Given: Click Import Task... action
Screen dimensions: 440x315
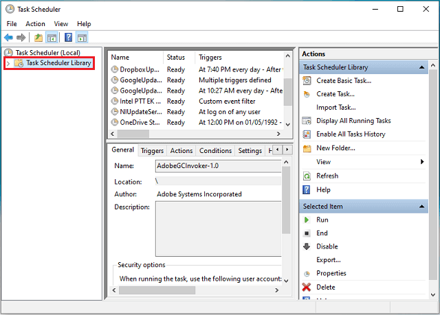Looking at the screenshot, I should click(336, 108).
